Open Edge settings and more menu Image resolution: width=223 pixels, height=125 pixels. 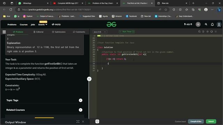[212, 9]
